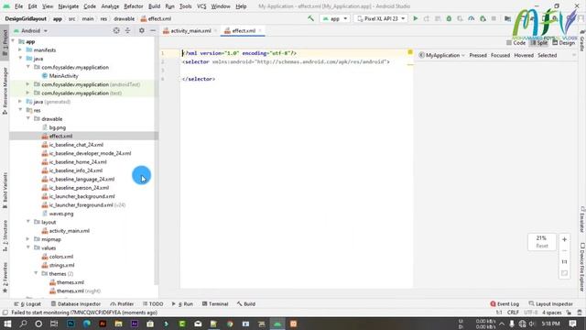Reset preview zoom from 21%
Screen dimensions: 586x330
542,246
